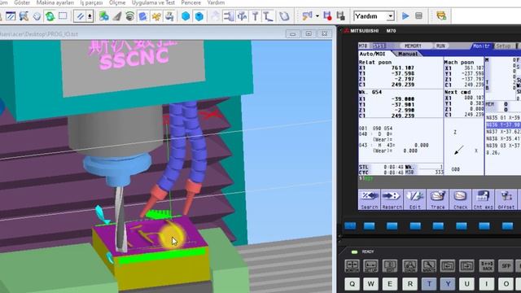Click the save with stop square icon
This screenshot has width=521, height=293.
click(x=340, y=16)
